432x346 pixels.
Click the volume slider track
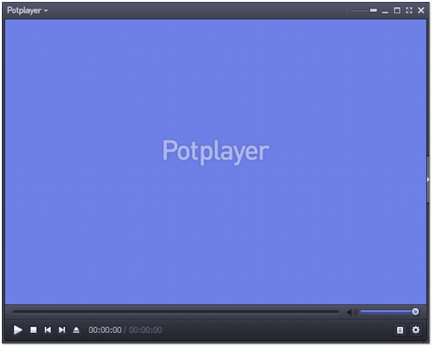point(387,312)
